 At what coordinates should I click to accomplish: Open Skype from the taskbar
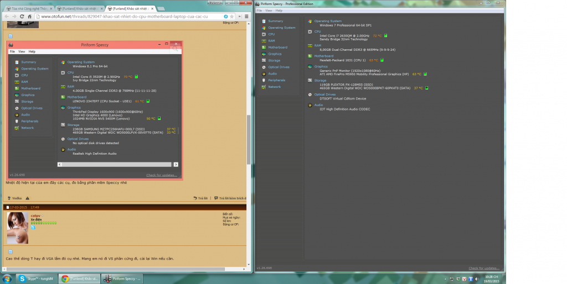point(37,278)
